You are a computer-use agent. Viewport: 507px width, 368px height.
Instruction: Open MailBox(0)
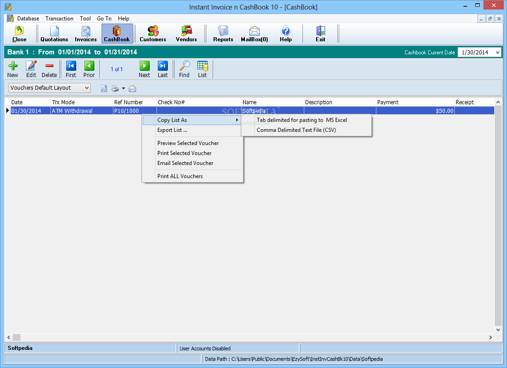click(254, 34)
